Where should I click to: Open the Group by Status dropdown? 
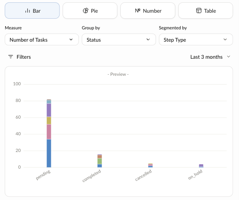pos(119,40)
